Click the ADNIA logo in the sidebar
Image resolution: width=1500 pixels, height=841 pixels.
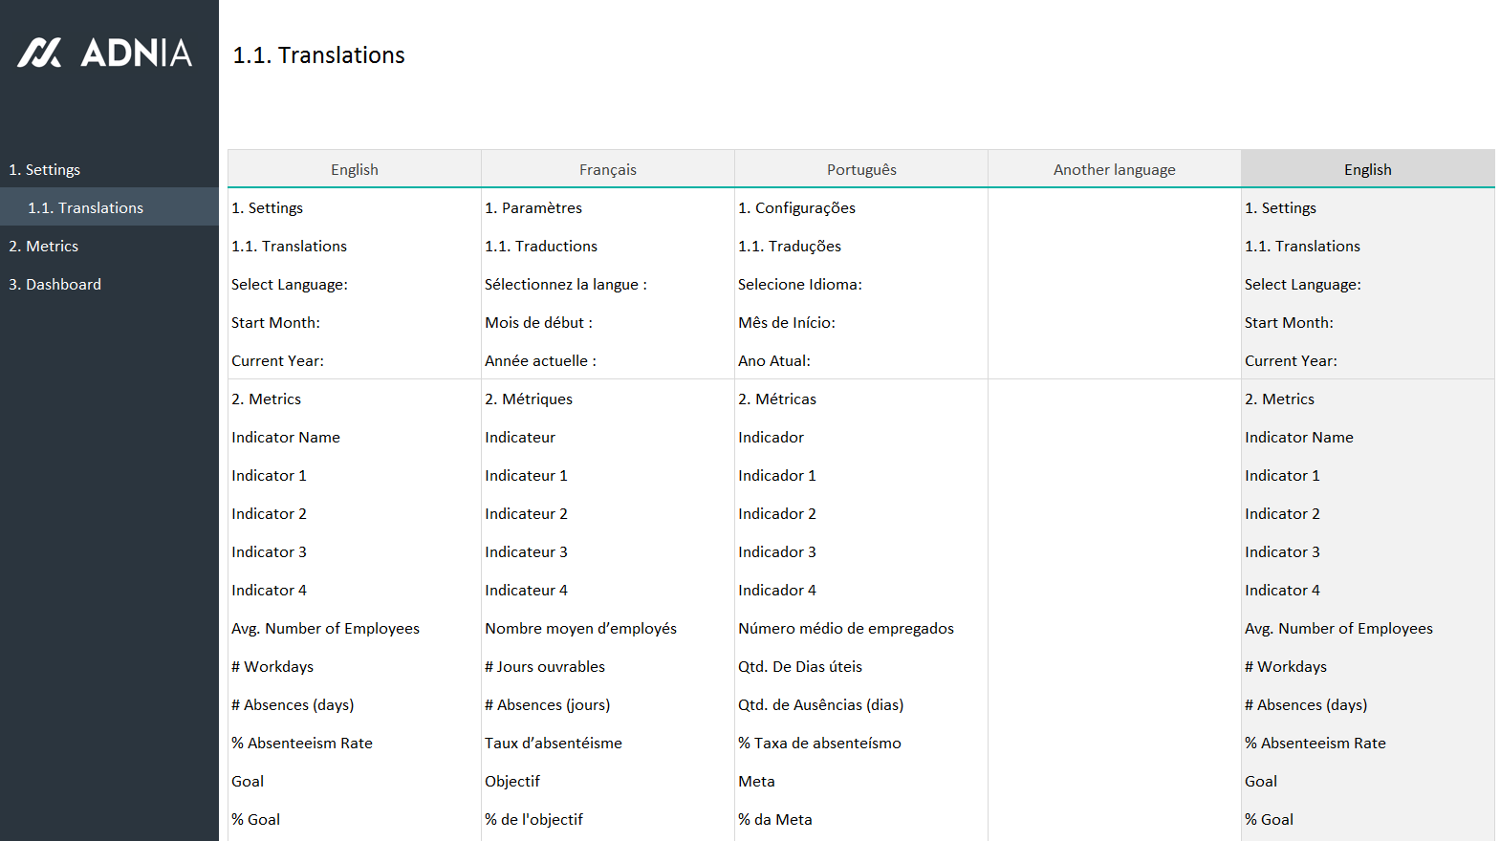tap(105, 53)
